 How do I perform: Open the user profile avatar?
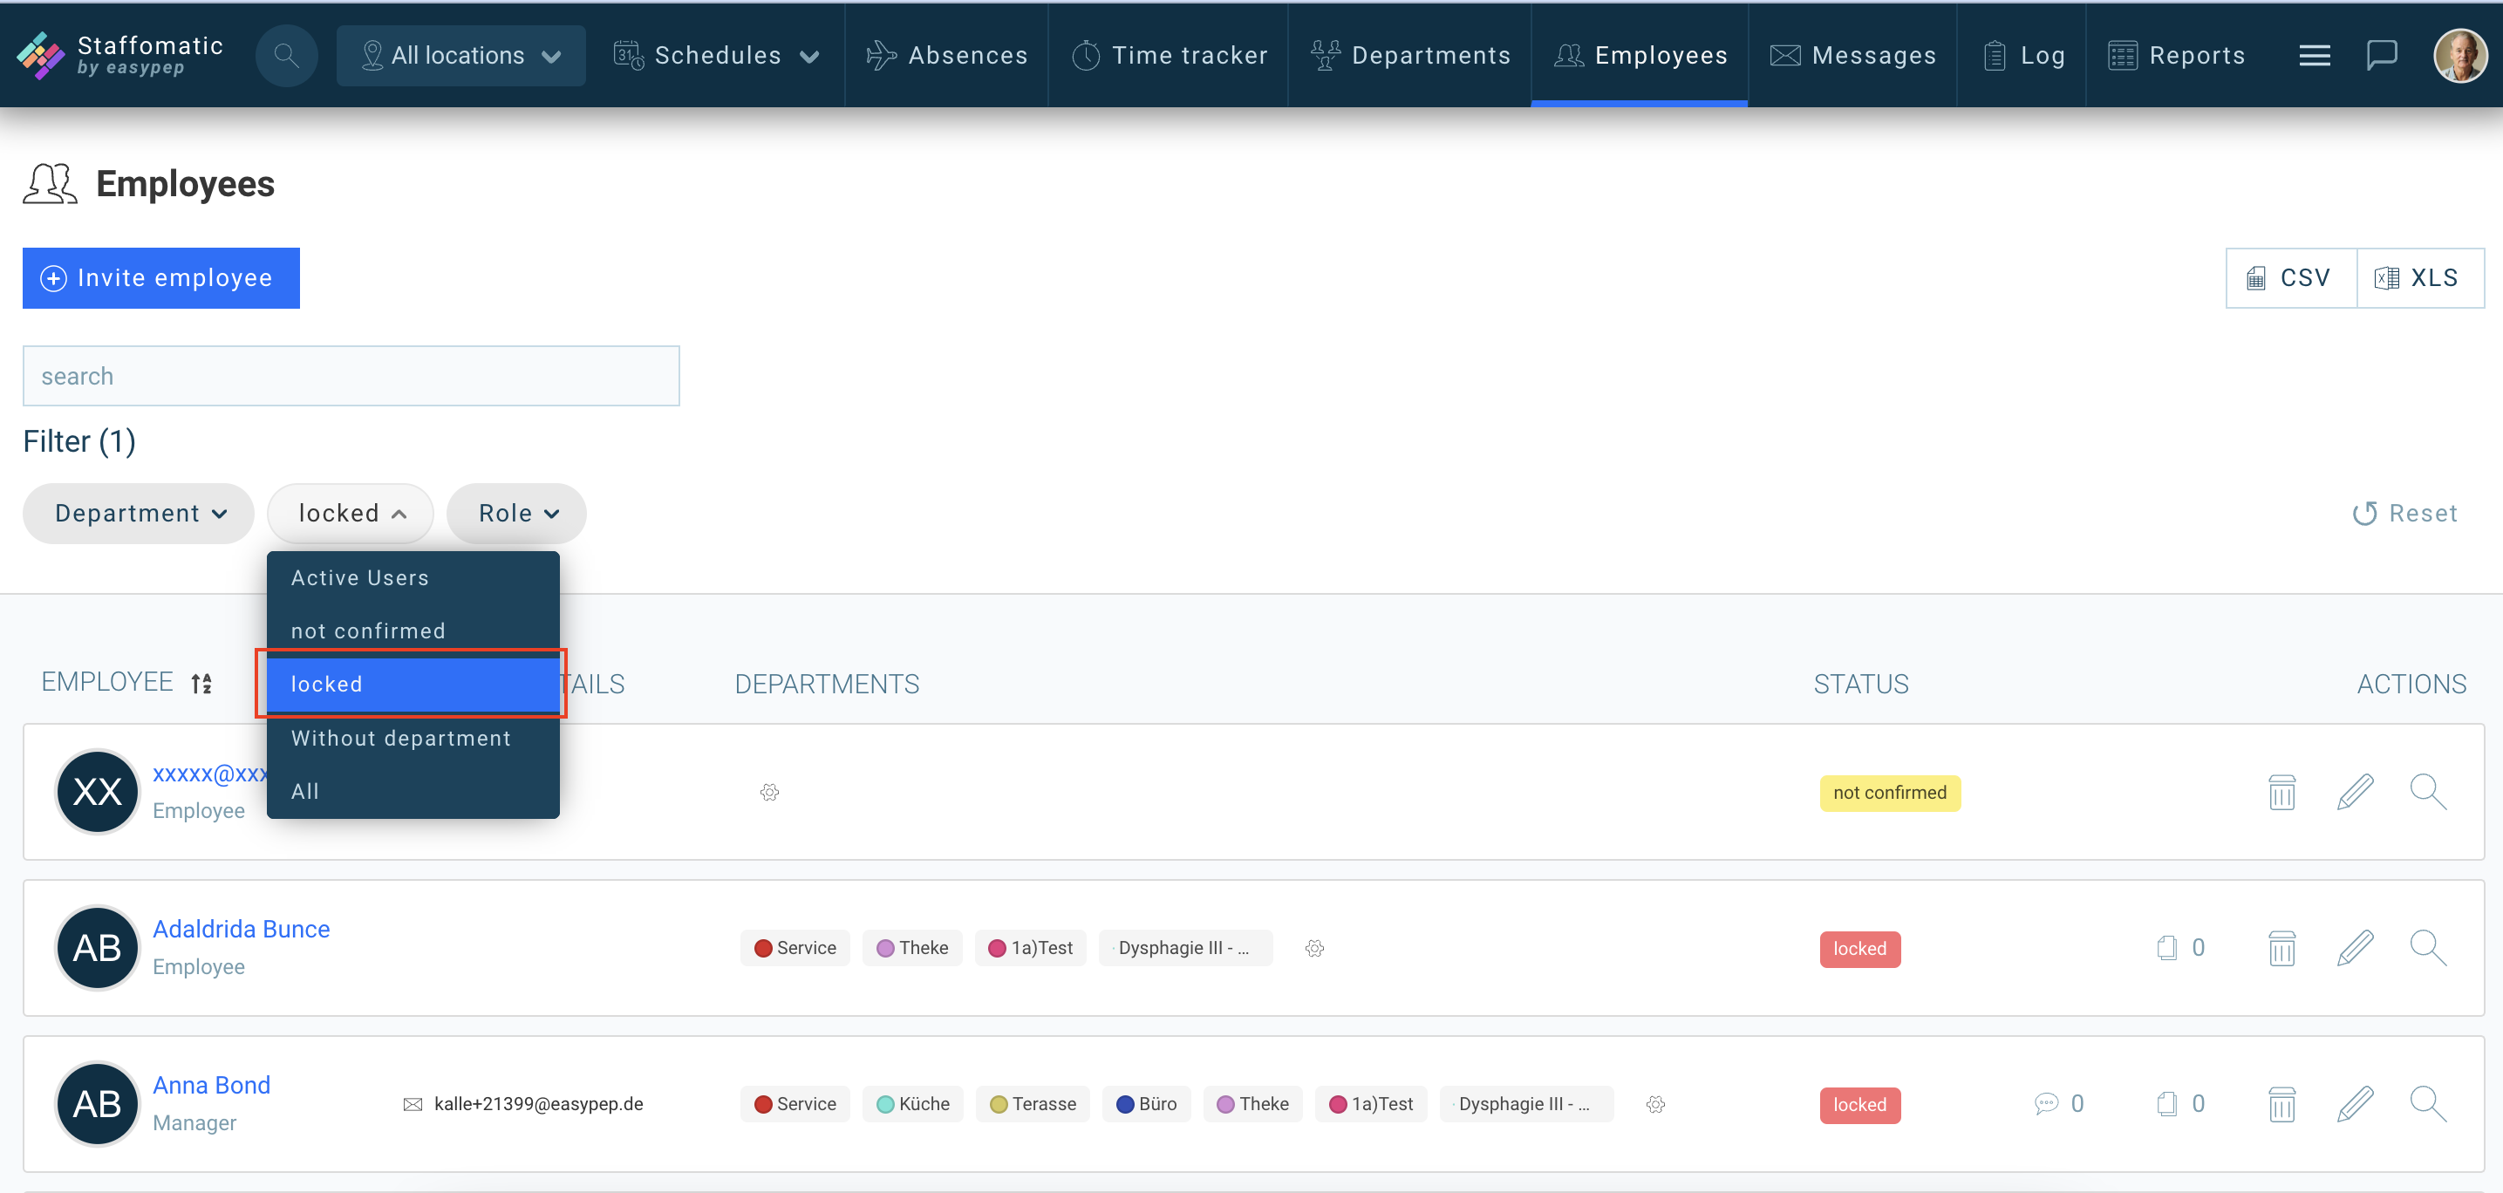point(2459,55)
